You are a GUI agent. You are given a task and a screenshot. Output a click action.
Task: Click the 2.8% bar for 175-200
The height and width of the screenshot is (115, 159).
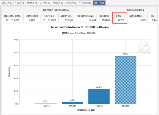tap(72, 103)
